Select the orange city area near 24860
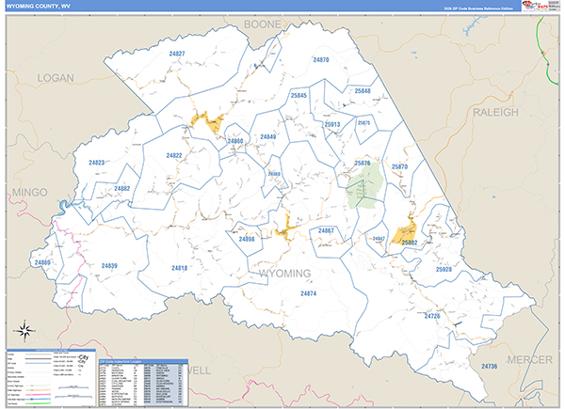Image resolution: width=565 pixels, height=409 pixels. 207,121
